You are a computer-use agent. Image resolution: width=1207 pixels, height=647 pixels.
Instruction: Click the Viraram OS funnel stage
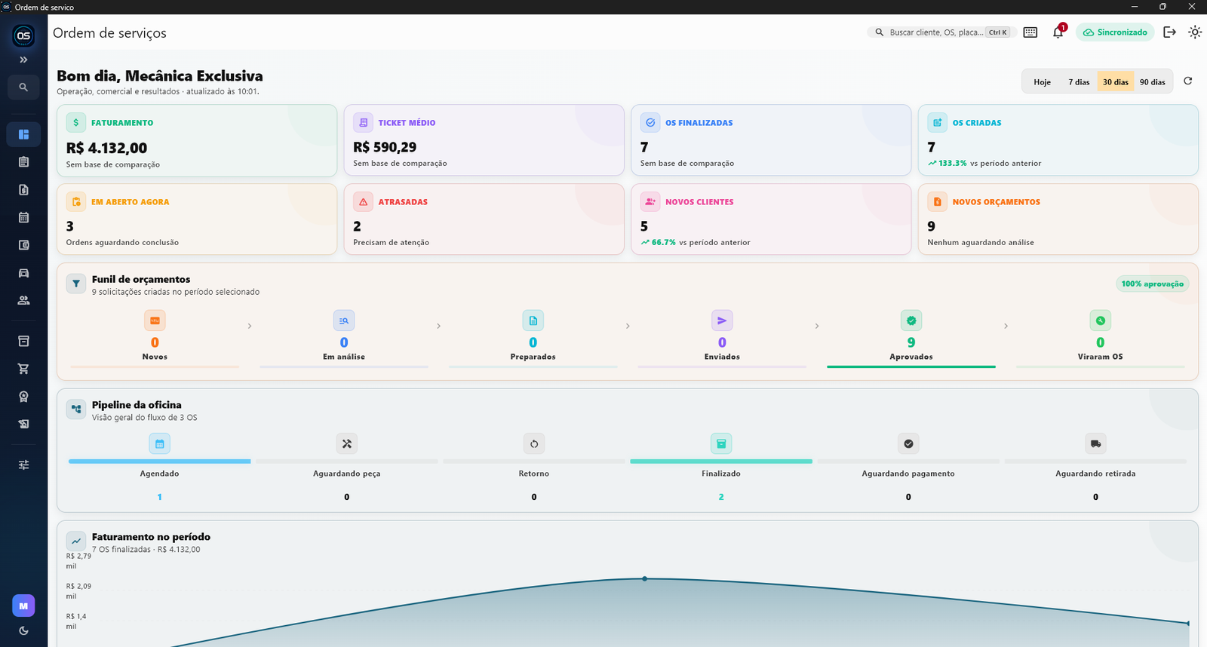(1101, 338)
